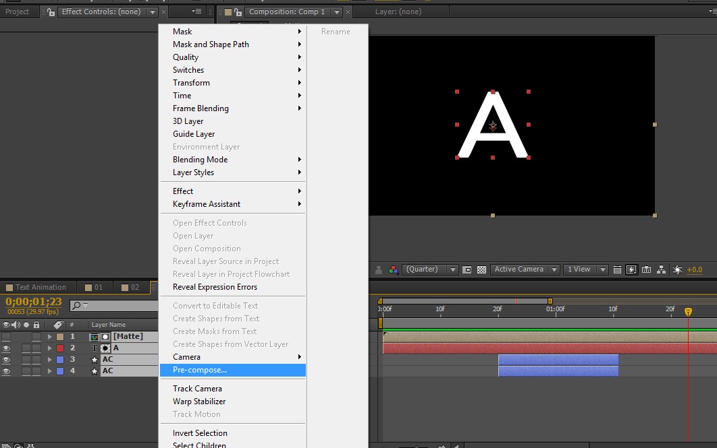Click the track matte icon next to A

(105, 348)
